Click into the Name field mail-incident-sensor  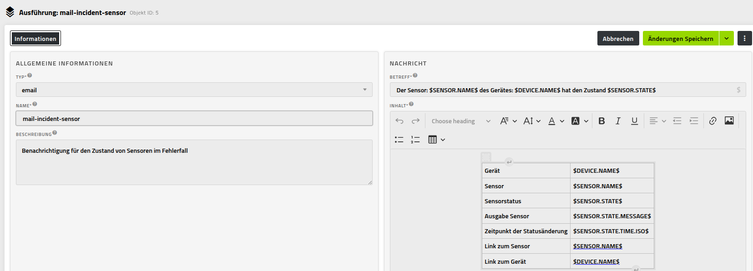[x=194, y=119]
